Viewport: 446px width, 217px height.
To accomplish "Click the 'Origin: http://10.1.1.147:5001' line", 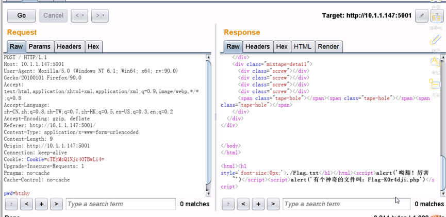I will click(46, 146).
